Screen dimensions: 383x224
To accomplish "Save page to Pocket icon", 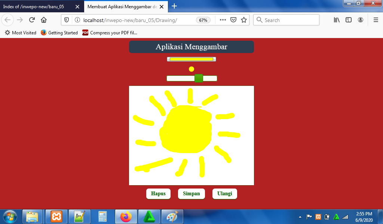I will click(233, 20).
